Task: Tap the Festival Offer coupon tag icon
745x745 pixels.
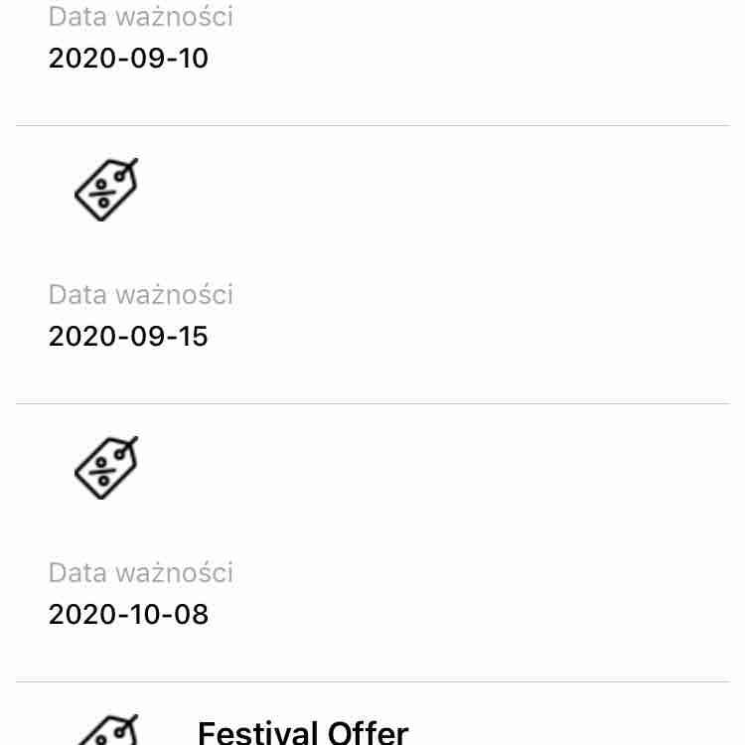Action: click(106, 733)
